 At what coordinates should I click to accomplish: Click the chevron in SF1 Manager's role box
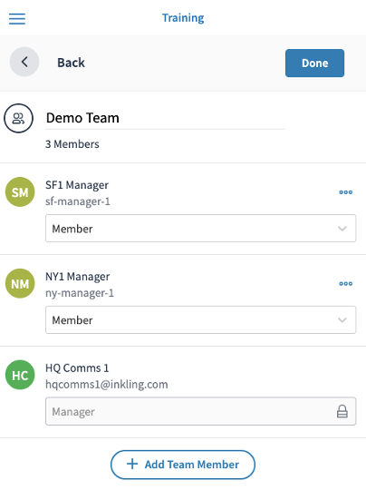coord(342,229)
